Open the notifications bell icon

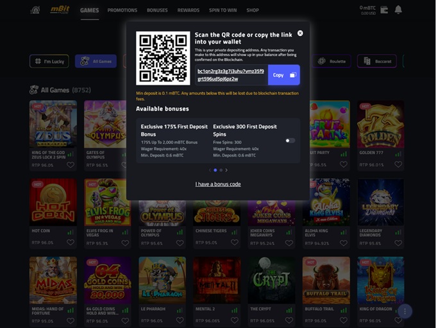pos(398,10)
